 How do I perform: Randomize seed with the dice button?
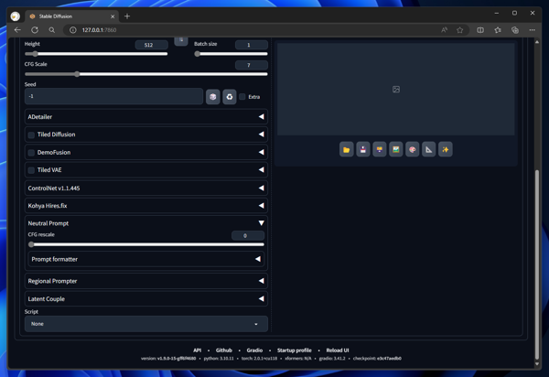coord(213,97)
